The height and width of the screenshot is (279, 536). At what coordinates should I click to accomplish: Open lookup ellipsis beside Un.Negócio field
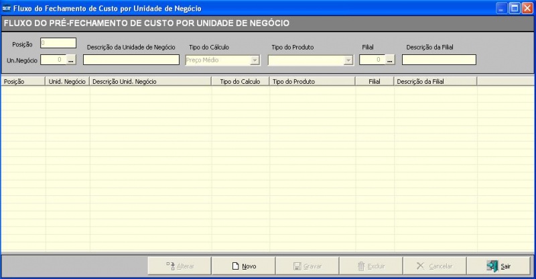[70, 60]
